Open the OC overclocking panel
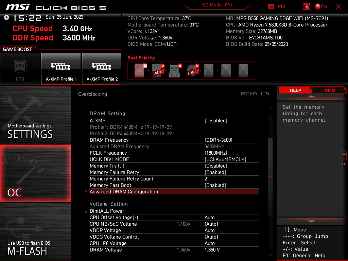This screenshot has height=261, width=348. 35,173
